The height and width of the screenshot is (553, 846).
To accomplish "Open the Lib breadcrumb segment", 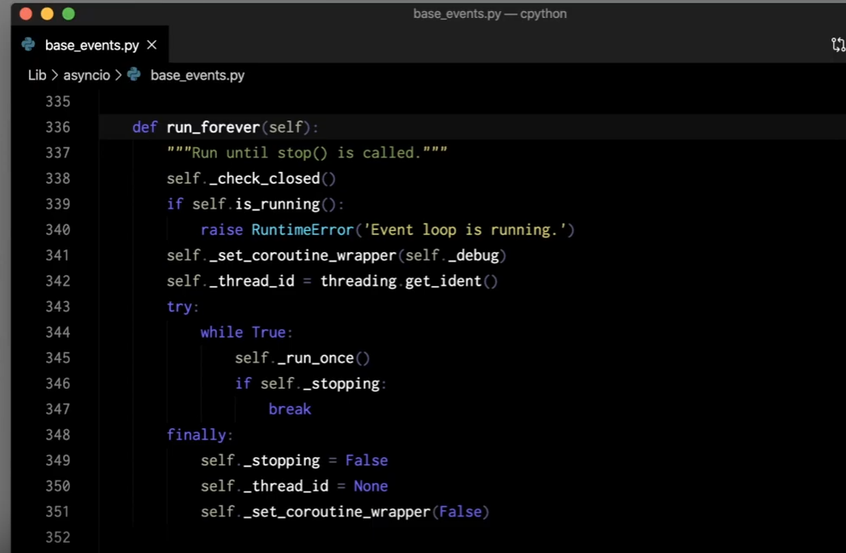I will click(38, 75).
